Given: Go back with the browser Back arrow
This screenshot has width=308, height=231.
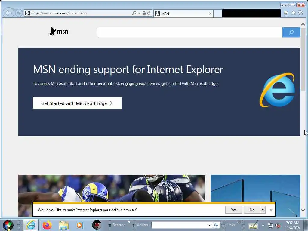Looking at the screenshot, I should tap(8, 13).
